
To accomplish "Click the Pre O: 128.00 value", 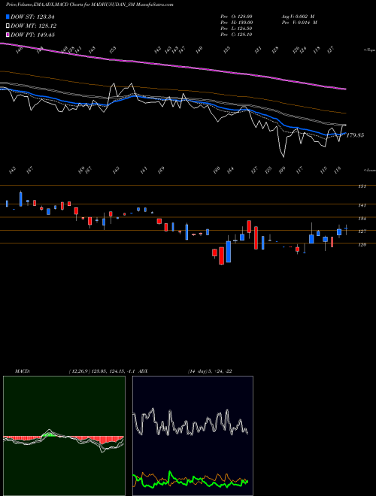I will [236, 16].
